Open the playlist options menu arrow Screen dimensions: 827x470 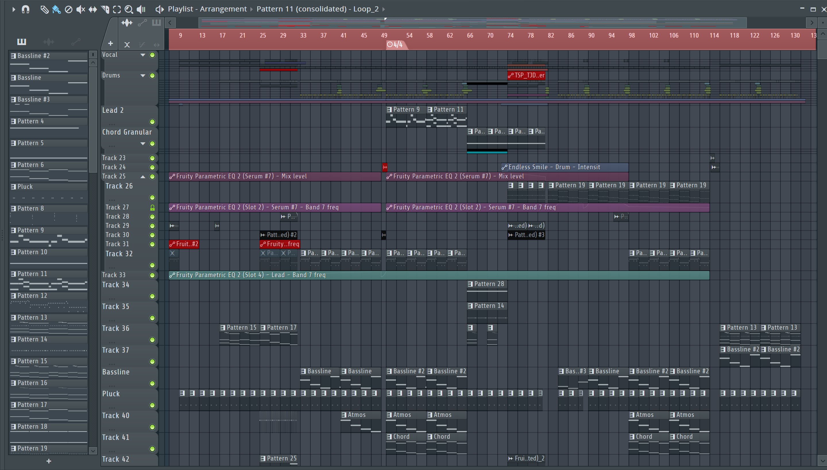[13, 9]
